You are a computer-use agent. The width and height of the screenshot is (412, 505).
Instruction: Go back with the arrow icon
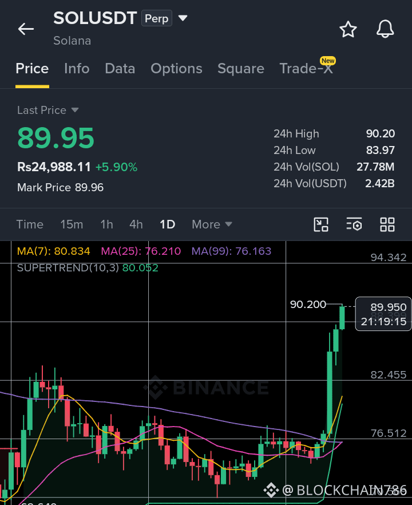[26, 29]
